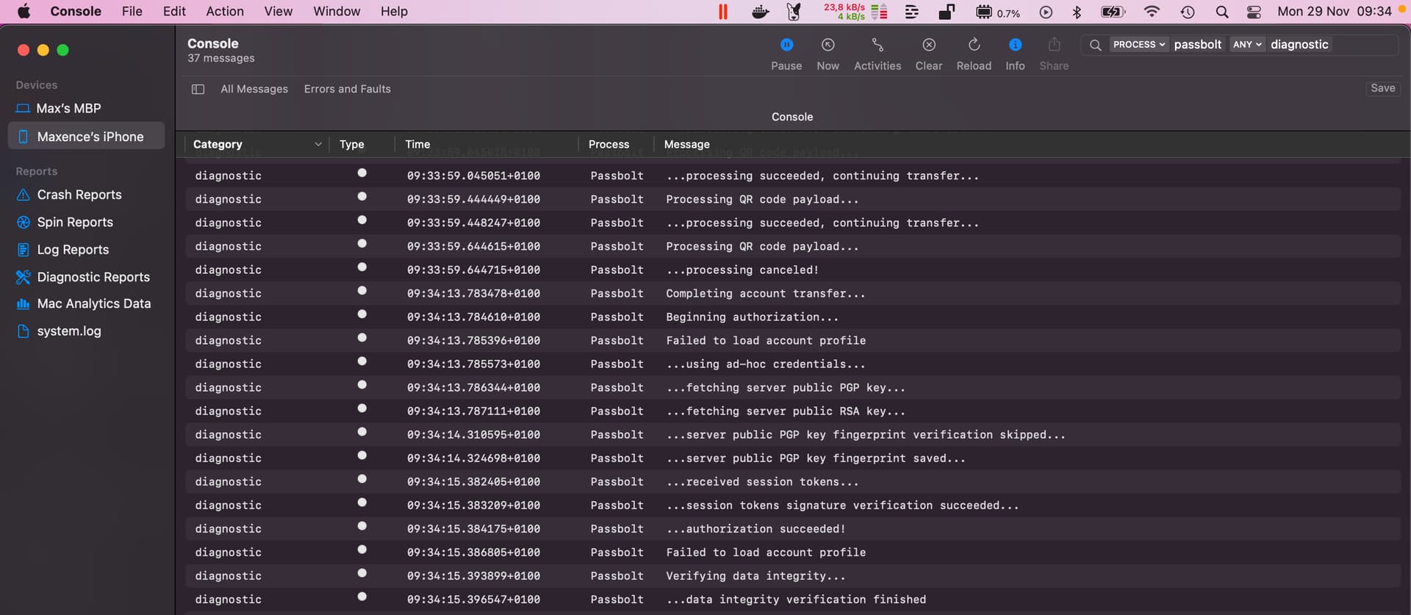Open the Action menu
This screenshot has height=615, width=1411.
224,12
